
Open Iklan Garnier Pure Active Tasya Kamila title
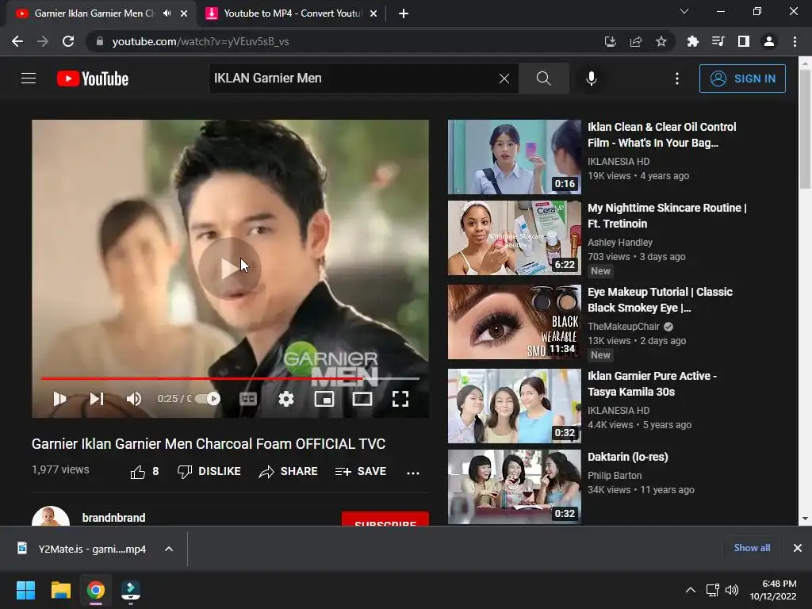pos(652,384)
